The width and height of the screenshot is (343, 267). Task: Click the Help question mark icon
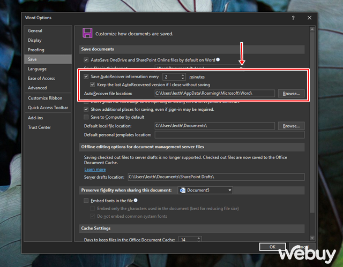[293, 18]
